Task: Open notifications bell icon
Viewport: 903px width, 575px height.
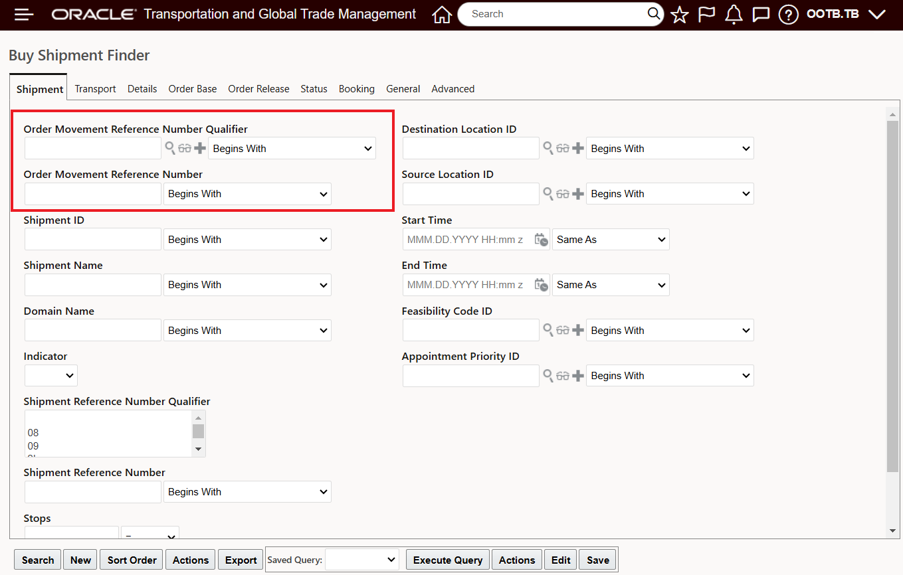Action: tap(734, 14)
